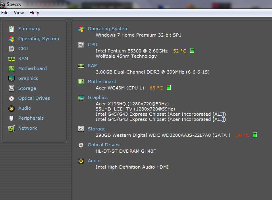
Task: Click the Network card icon in sidebar
Action: 12,128
